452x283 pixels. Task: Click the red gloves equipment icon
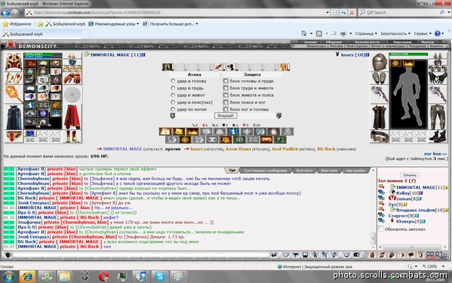point(72,78)
